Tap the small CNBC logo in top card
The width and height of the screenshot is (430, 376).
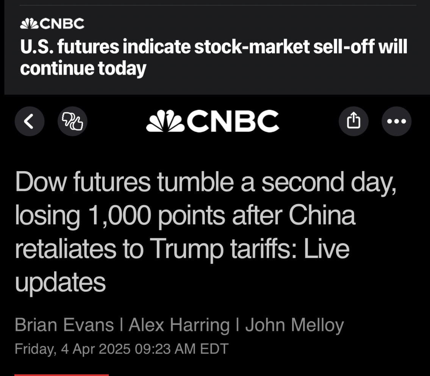click(x=52, y=23)
